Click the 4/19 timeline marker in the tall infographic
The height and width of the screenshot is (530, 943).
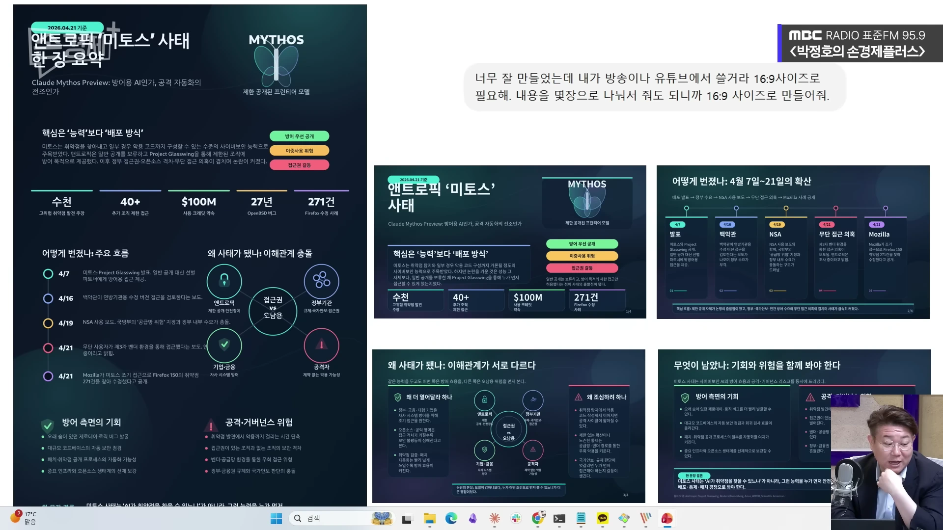click(48, 323)
